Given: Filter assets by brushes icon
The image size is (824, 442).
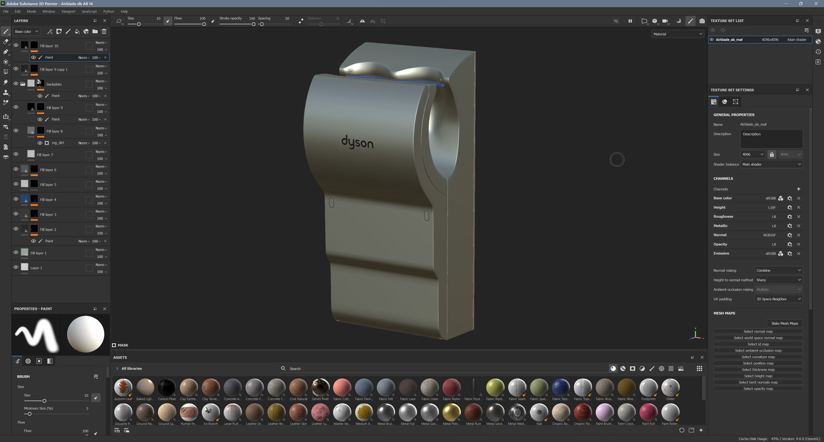Looking at the screenshot, I should point(652,368).
